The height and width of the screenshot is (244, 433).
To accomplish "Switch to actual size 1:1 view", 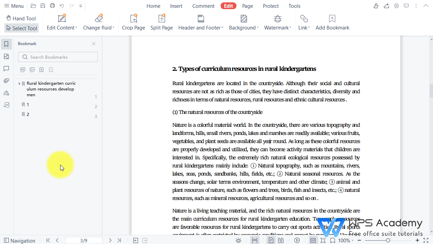I will (x=313, y=240).
